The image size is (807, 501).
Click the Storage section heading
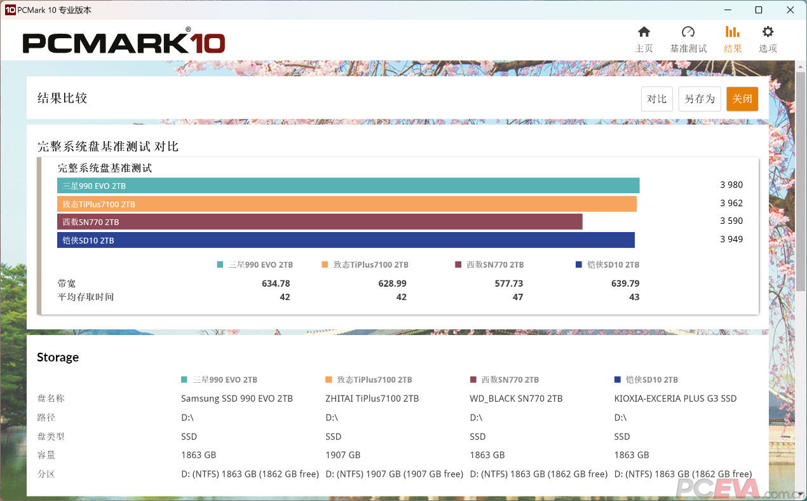click(x=58, y=357)
